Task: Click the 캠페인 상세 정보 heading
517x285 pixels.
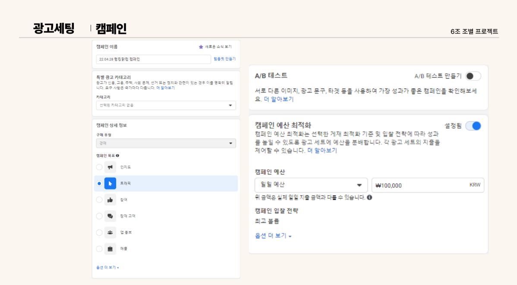Action: (x=111, y=125)
